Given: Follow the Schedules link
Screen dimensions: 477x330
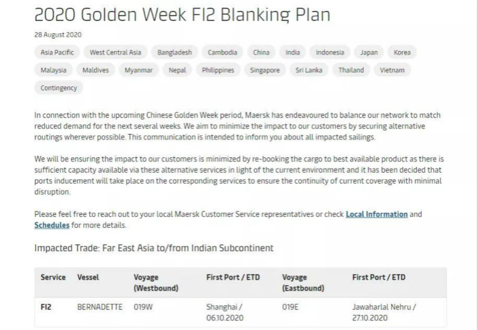Looking at the screenshot, I should pos(52,225).
